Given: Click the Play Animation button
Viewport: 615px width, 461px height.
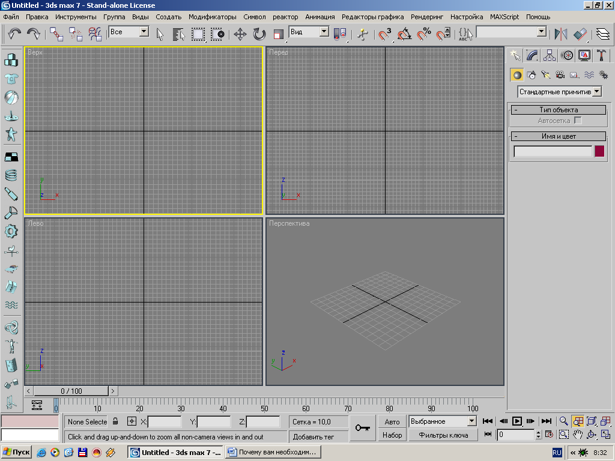Looking at the screenshot, I should (517, 421).
